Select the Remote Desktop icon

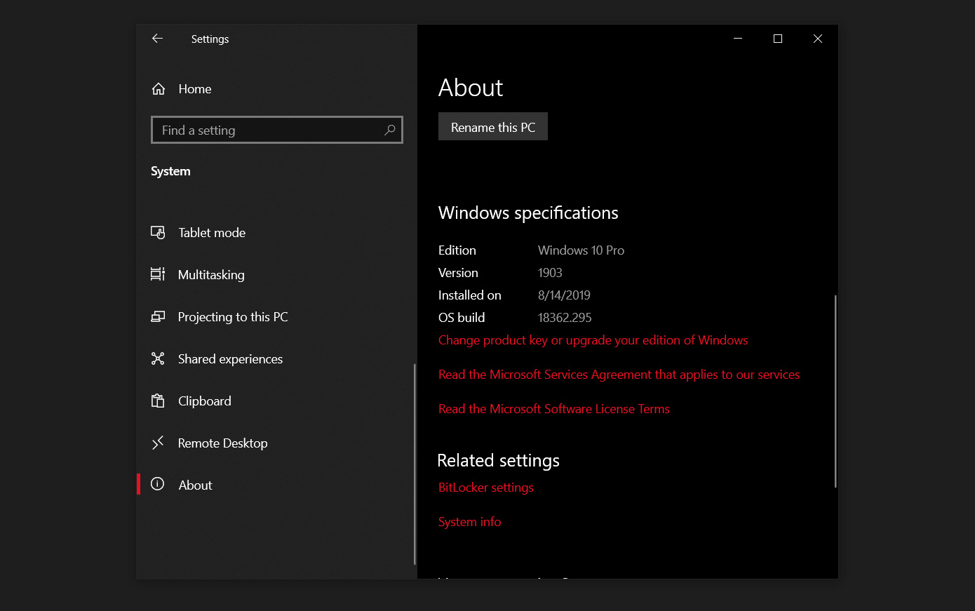(158, 443)
